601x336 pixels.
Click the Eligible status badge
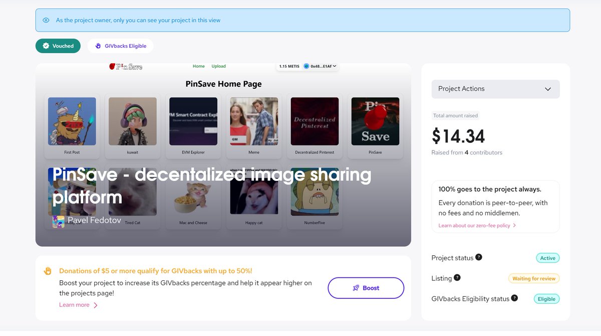[546, 299]
